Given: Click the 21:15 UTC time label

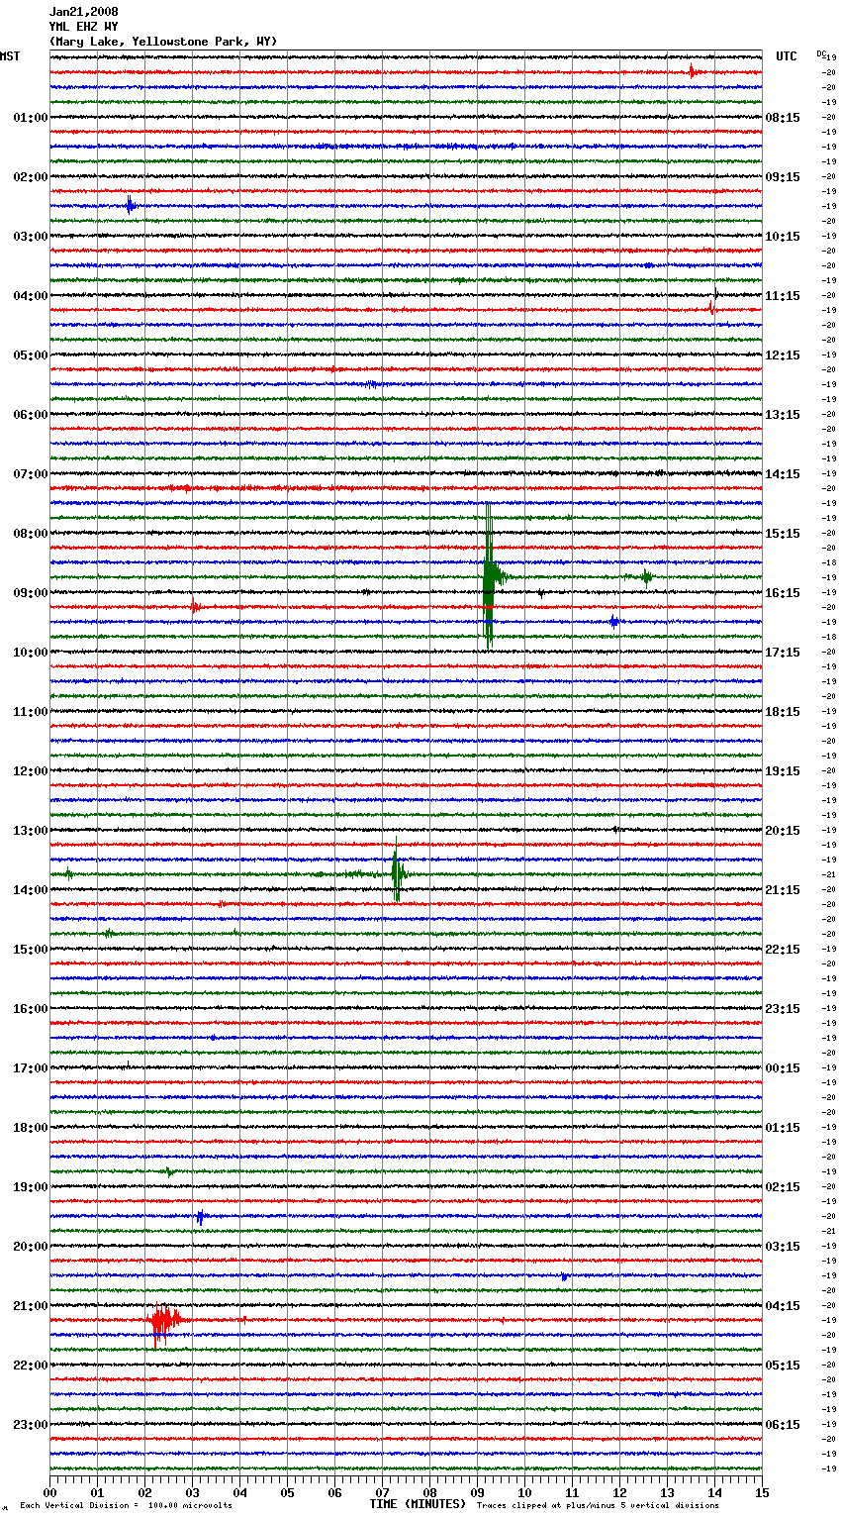Looking at the screenshot, I should (783, 890).
